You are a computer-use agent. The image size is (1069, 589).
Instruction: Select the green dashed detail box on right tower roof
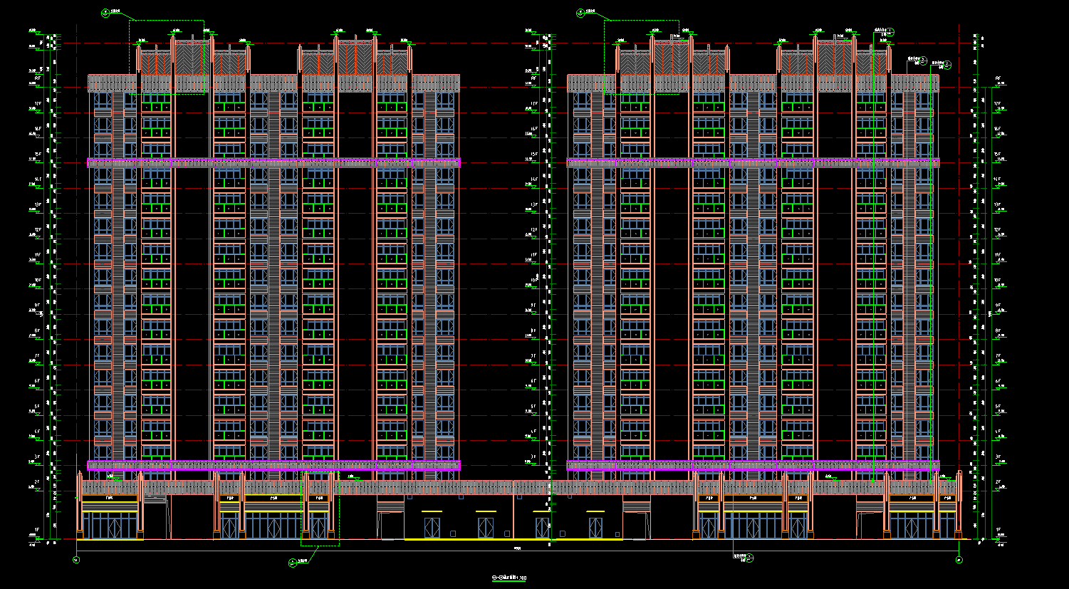pyautogui.click(x=641, y=57)
